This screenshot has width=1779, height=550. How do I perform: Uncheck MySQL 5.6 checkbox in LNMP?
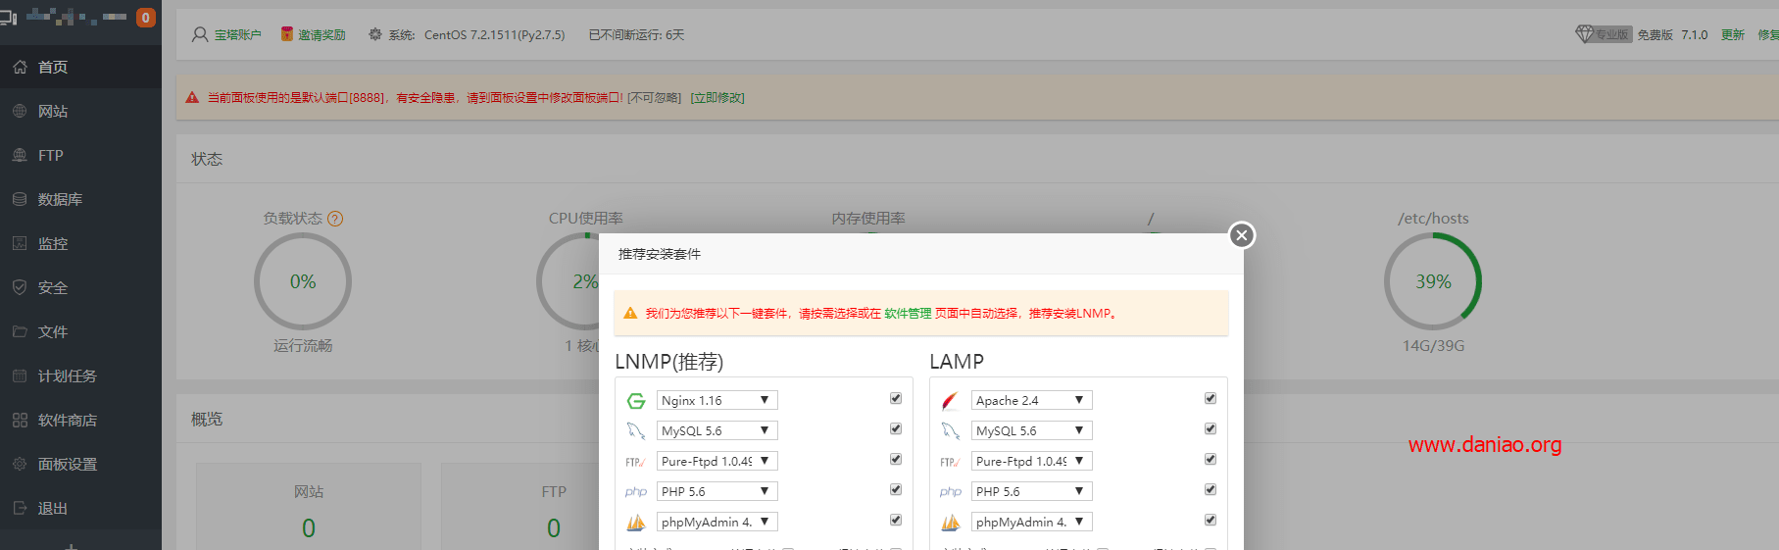(x=896, y=428)
